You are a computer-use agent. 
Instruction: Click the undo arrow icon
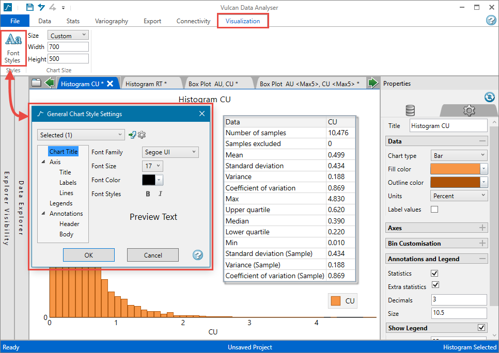pyautogui.click(x=41, y=7)
